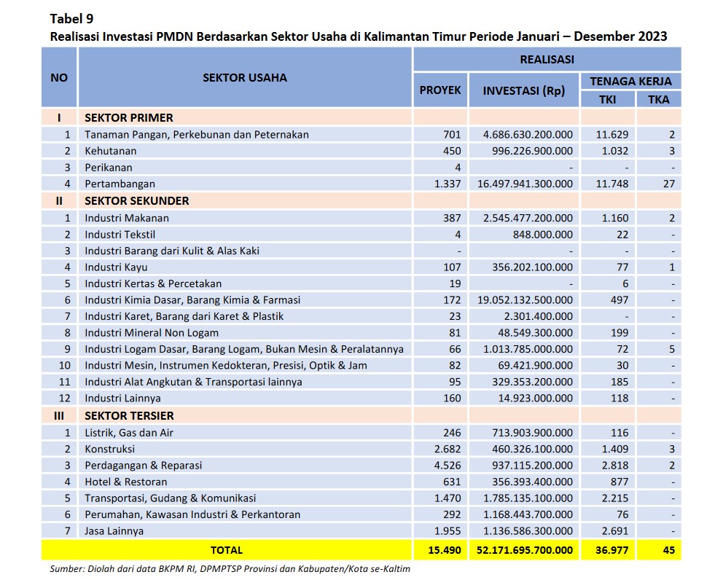The height and width of the screenshot is (580, 723).
Task: Click Pertambangan investment value 16.497.941.300.000
Action: pos(525,184)
